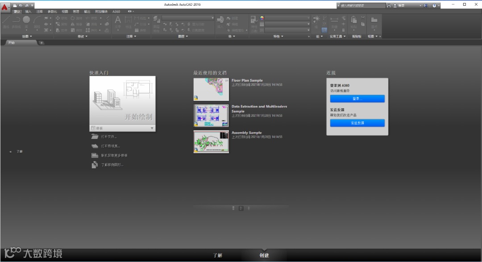Click the New file quick-access icon
This screenshot has height=262, width=482.
(15, 5)
